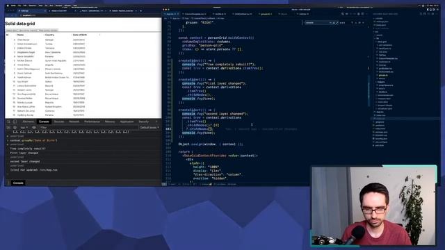Viewport: 445px width, 250px height.
Task: Switch to the Sources tab in DevTools
Action: click(59, 122)
